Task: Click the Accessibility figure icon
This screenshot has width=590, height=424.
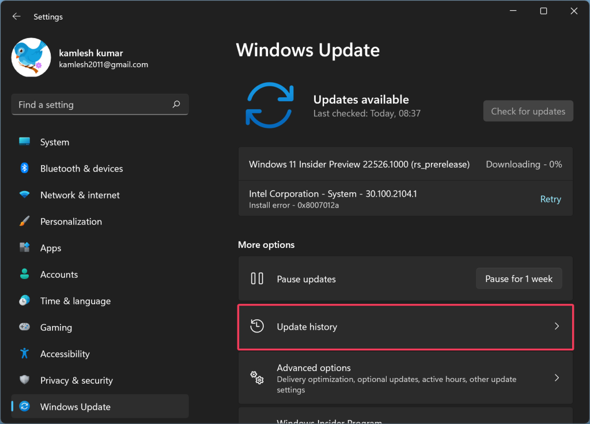Action: coord(24,353)
